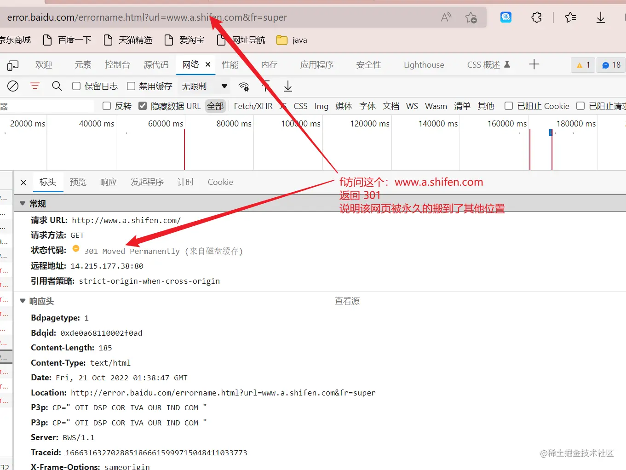Viewport: 626px width, 470px height.
Task: Open the 天猫精选 bookmark
Action: (x=128, y=40)
